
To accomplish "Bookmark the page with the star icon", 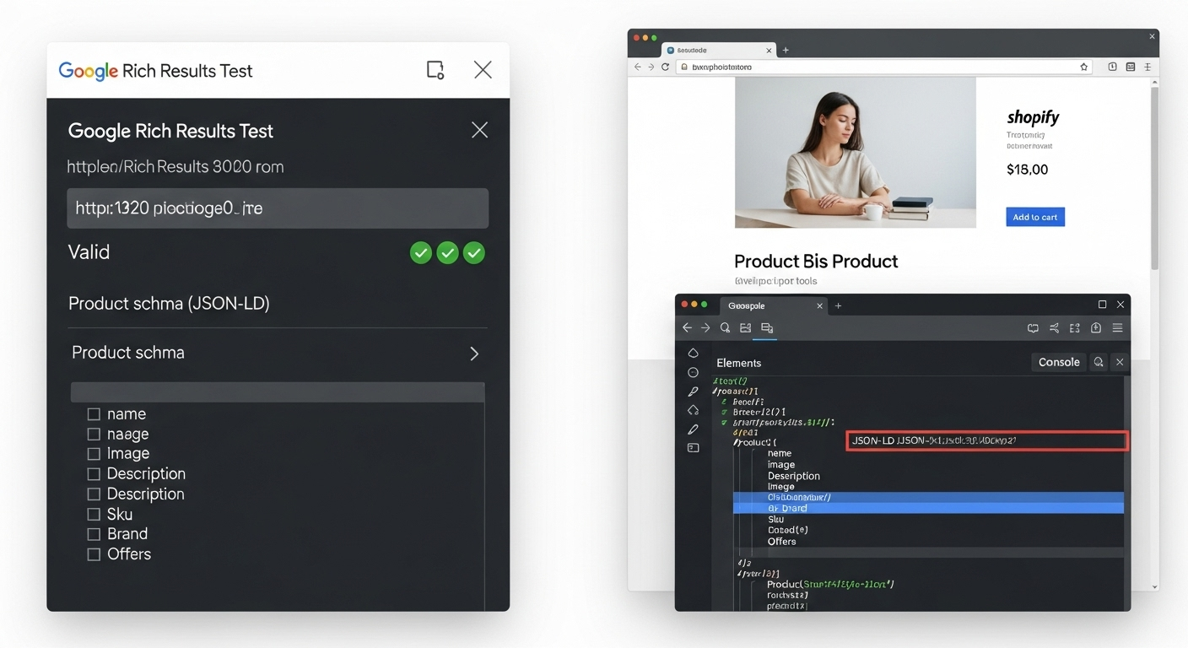I will pyautogui.click(x=1084, y=67).
